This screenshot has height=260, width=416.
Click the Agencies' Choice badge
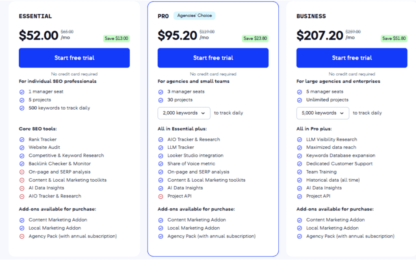(x=195, y=16)
